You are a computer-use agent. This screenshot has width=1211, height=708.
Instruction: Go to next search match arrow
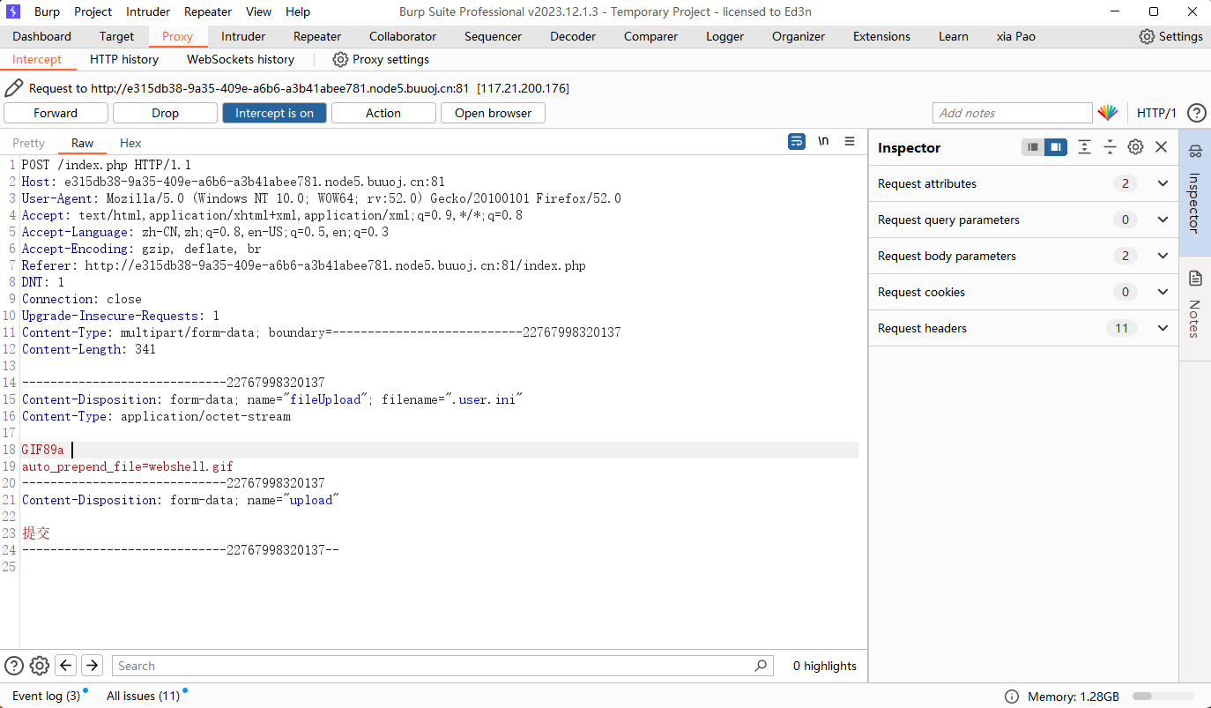click(x=93, y=666)
